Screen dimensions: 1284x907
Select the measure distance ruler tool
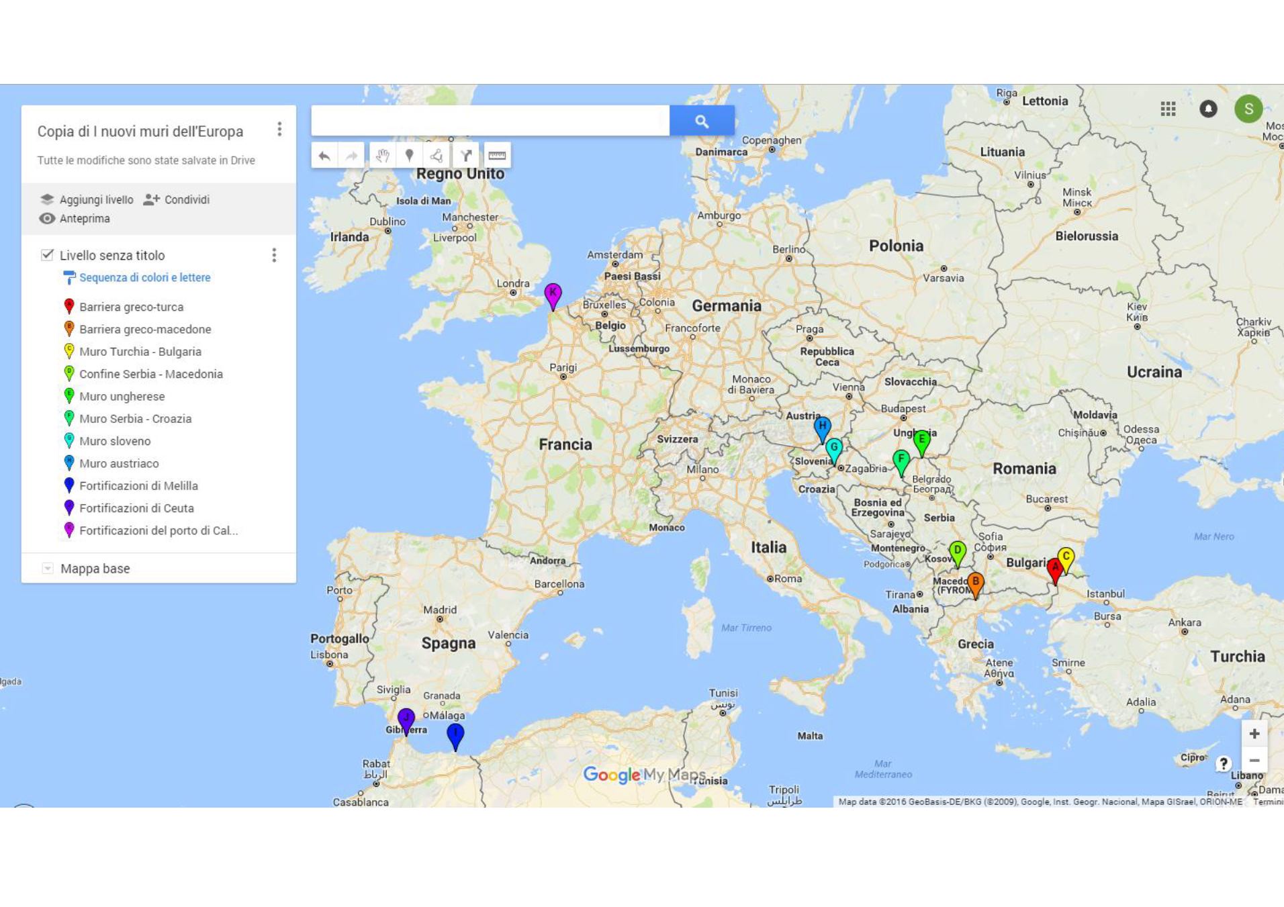(x=497, y=156)
